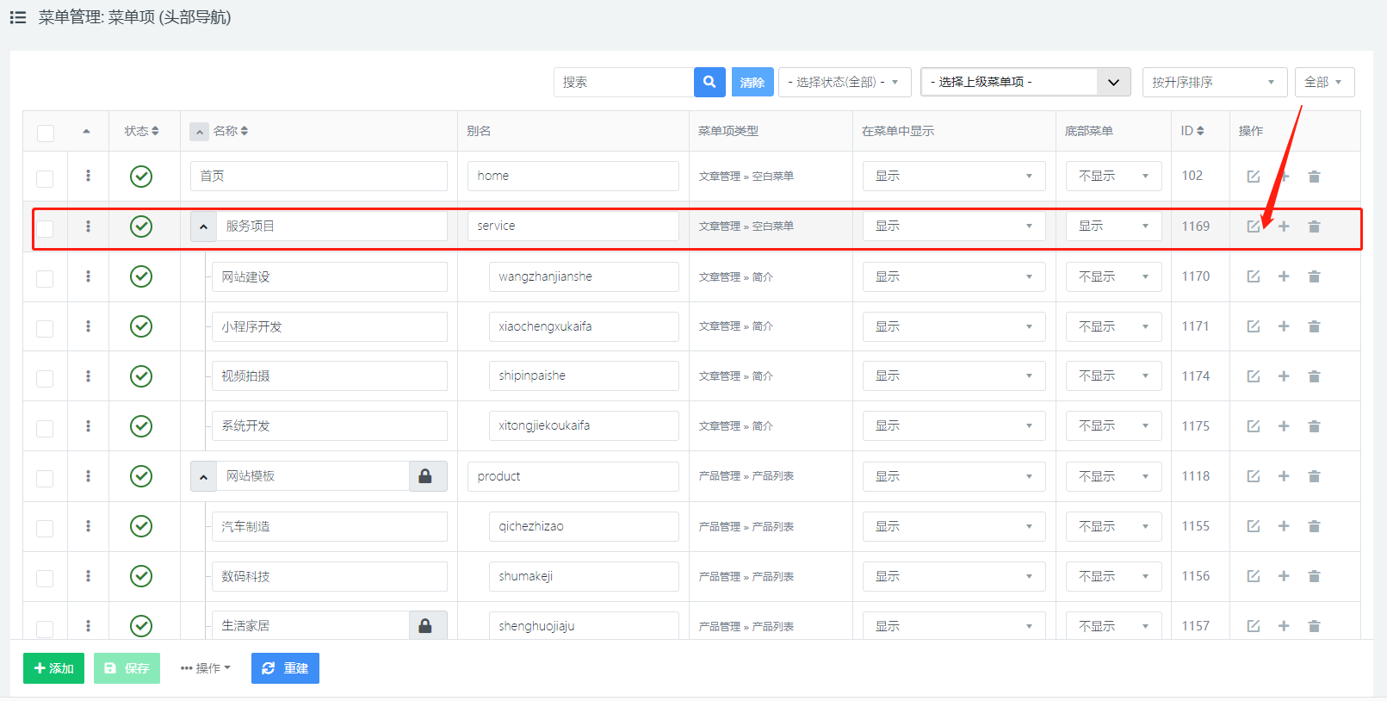The height and width of the screenshot is (701, 1387).
Task: Add a sub-item under 网站建设 with plus icon
Action: tap(1284, 276)
